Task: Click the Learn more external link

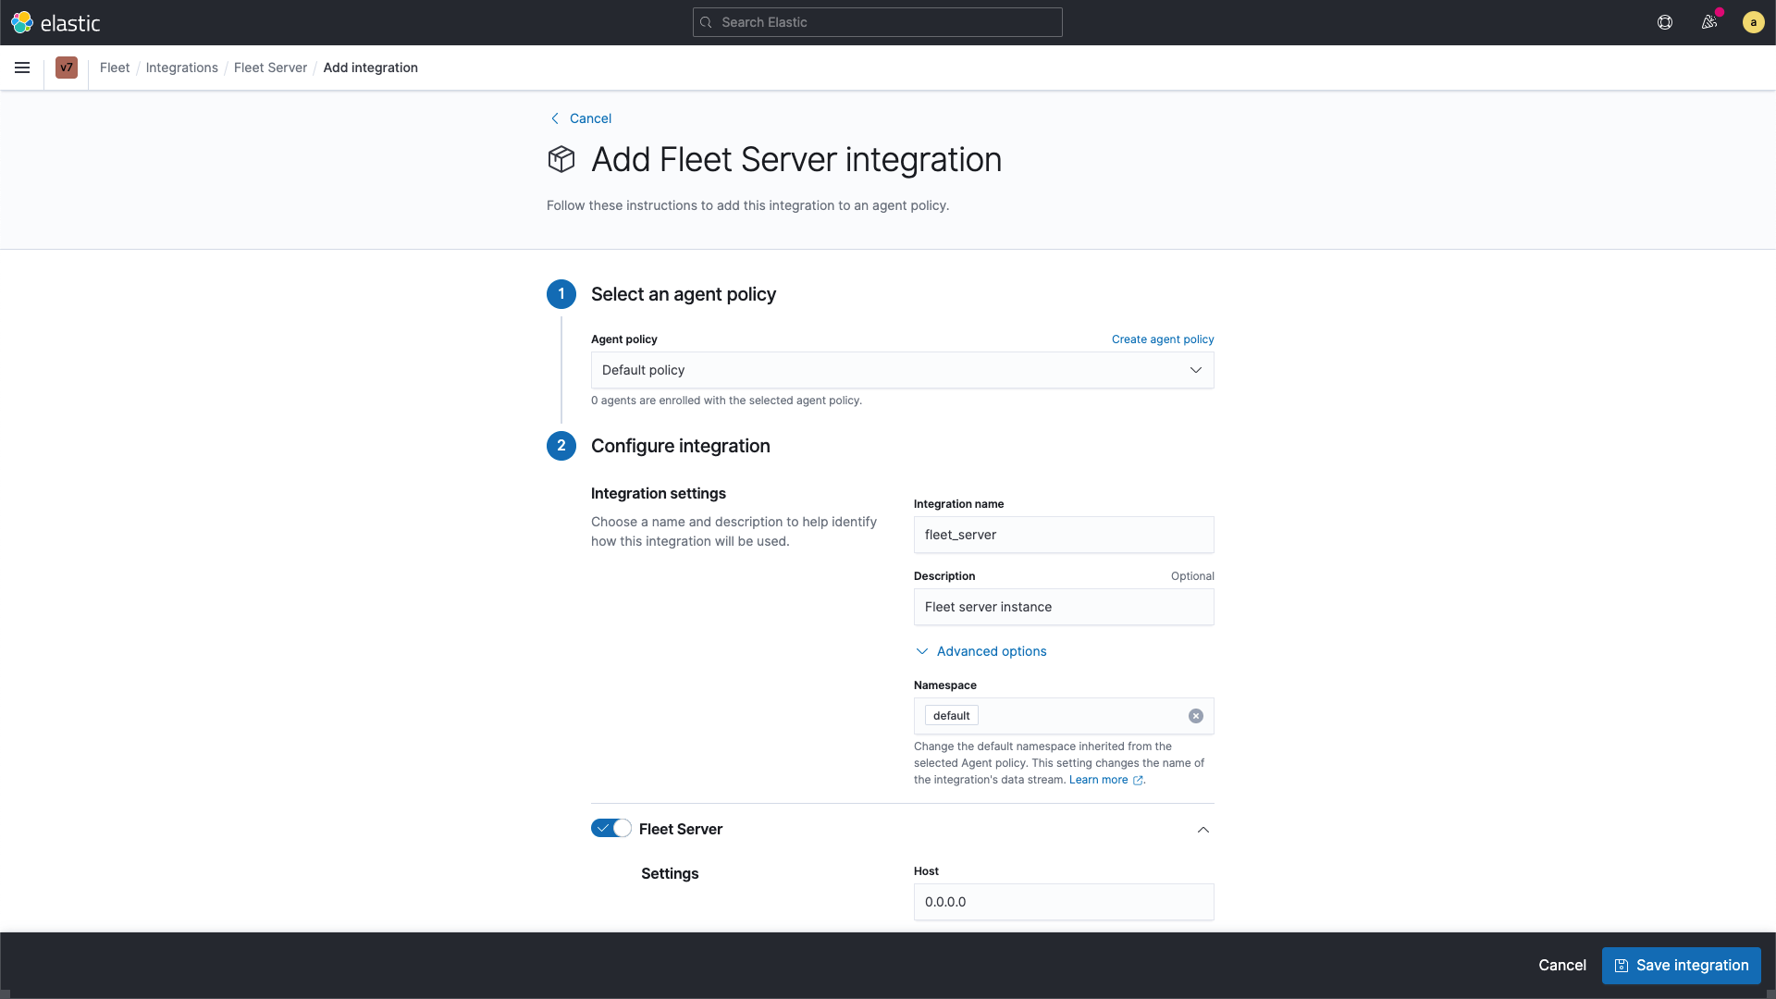Action: 1105,780
